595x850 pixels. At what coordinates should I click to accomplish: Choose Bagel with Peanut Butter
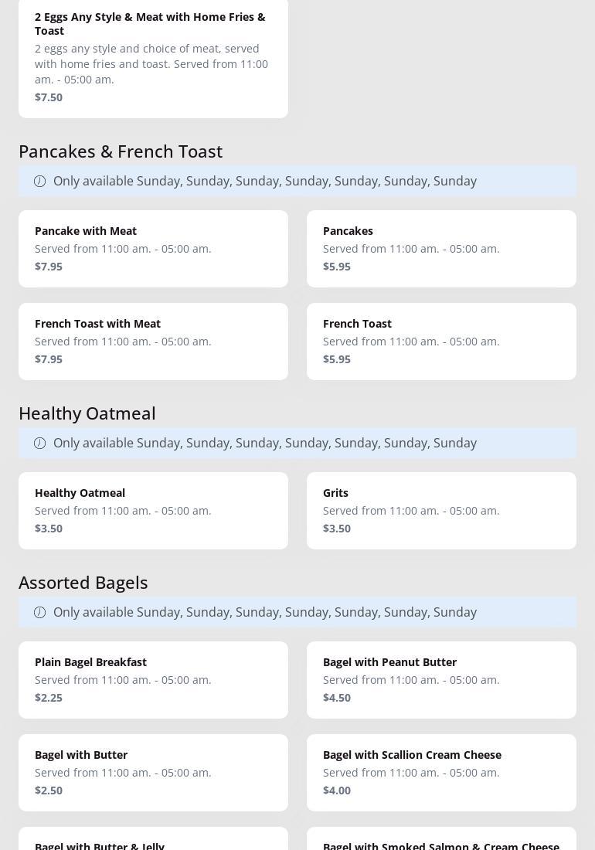441,680
